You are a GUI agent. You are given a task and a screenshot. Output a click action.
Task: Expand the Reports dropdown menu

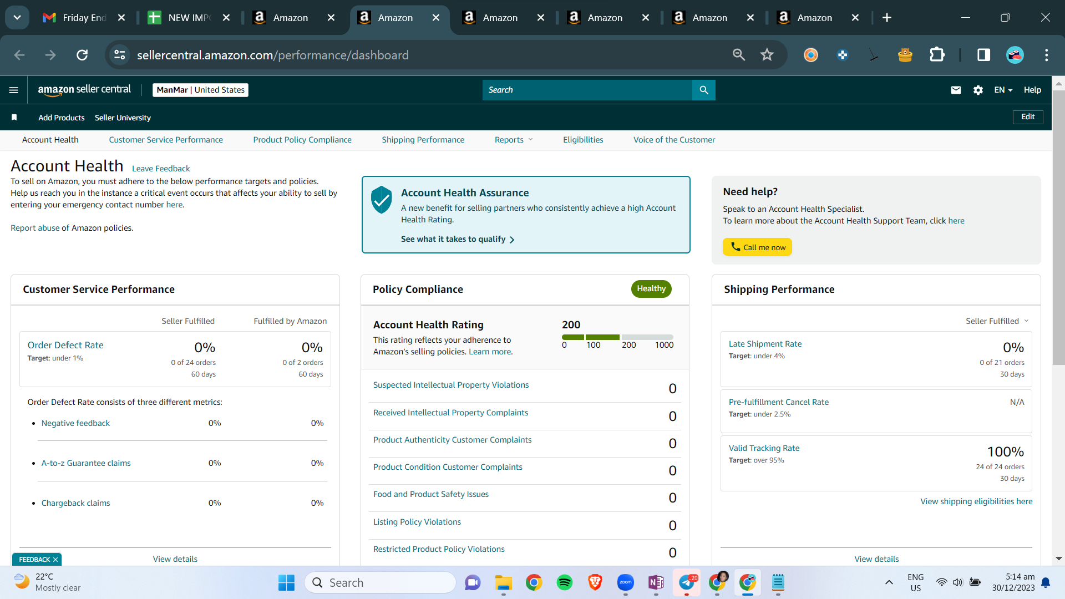[514, 140]
